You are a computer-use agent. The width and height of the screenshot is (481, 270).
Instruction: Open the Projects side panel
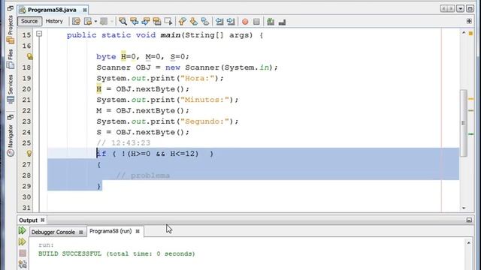pyautogui.click(x=11, y=29)
